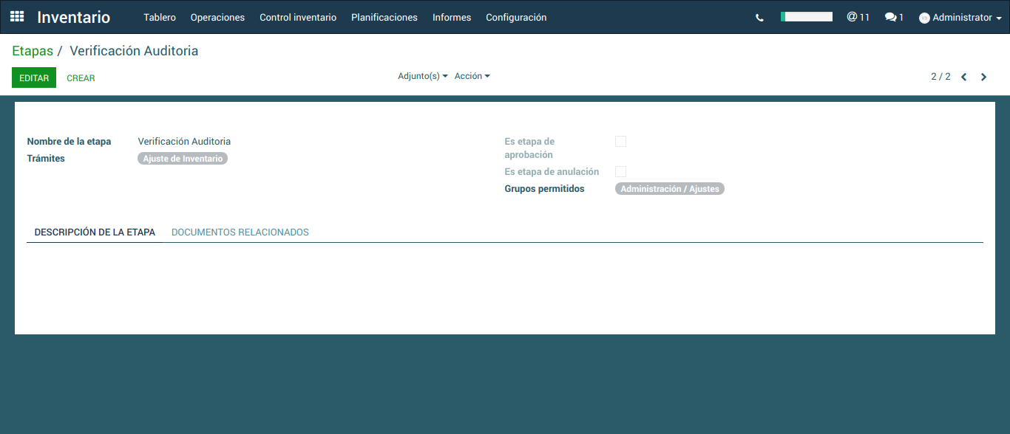1010x434 pixels.
Task: Open the Operaciones menu
Action: coord(217,17)
